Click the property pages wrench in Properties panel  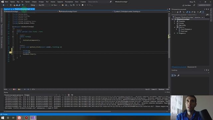click(x=178, y=76)
